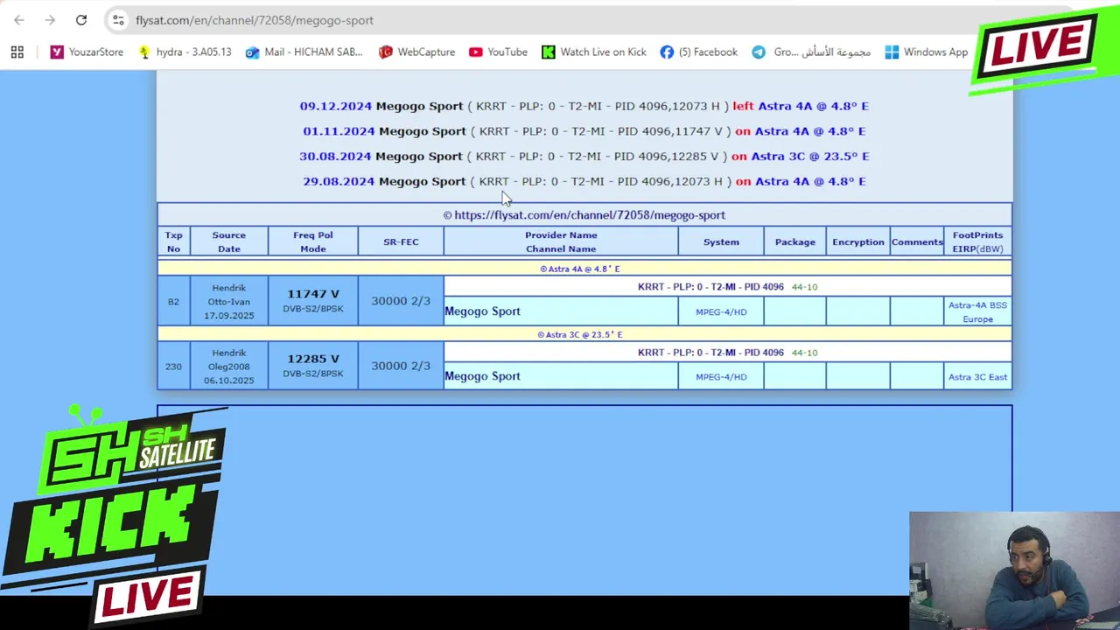The height and width of the screenshot is (630, 1120).
Task: Click Megogo Sport channel in Astra 3C row
Action: [x=482, y=376]
